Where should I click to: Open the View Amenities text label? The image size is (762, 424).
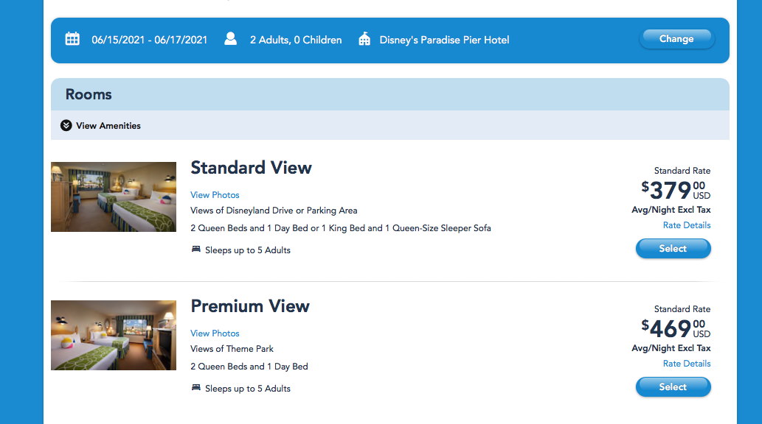(108, 126)
